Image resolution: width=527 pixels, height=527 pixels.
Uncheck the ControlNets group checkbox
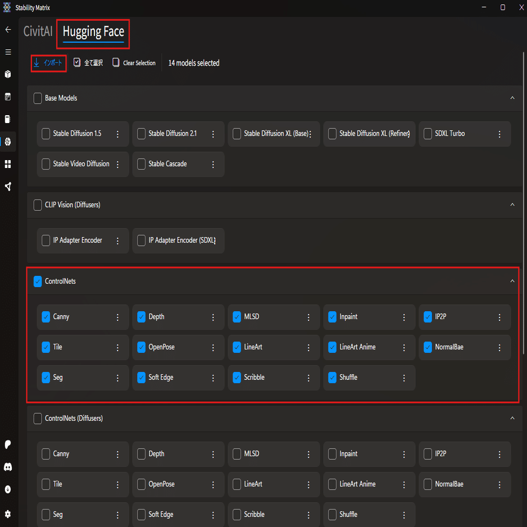click(38, 281)
